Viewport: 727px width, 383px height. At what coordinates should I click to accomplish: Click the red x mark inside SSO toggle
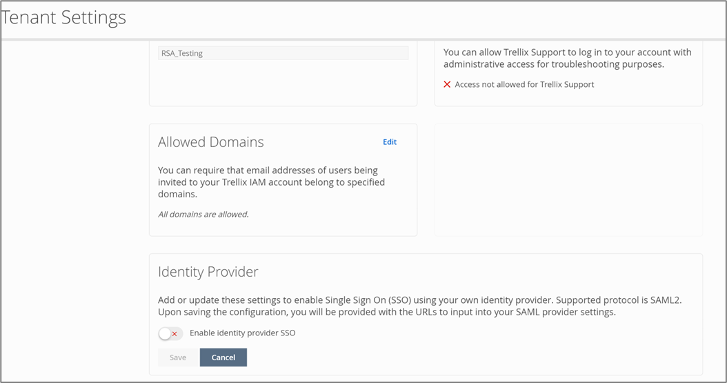[175, 334]
